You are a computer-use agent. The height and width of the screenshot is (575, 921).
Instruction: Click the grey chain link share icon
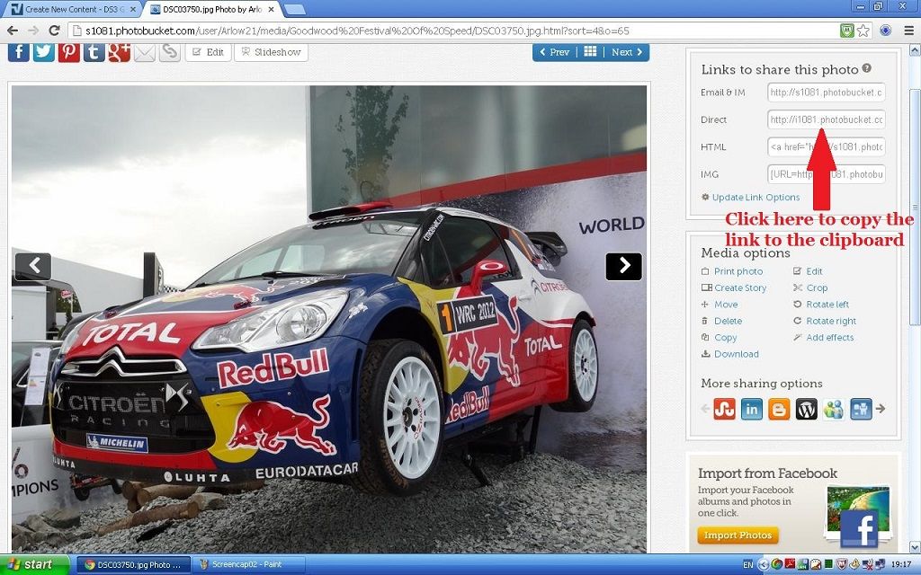(170, 52)
